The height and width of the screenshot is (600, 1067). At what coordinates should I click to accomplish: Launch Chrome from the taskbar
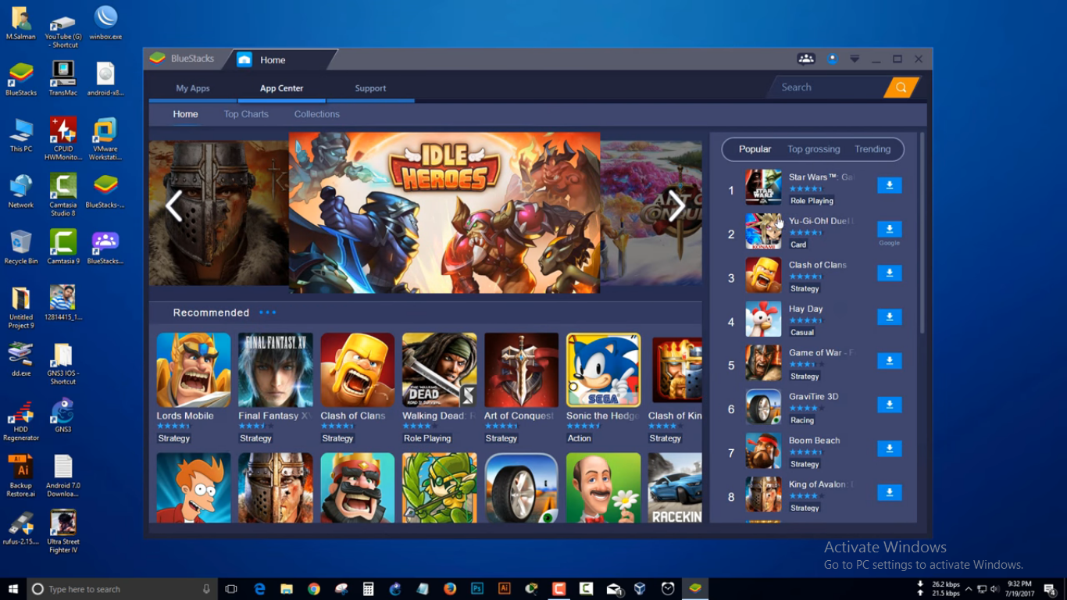pos(314,589)
